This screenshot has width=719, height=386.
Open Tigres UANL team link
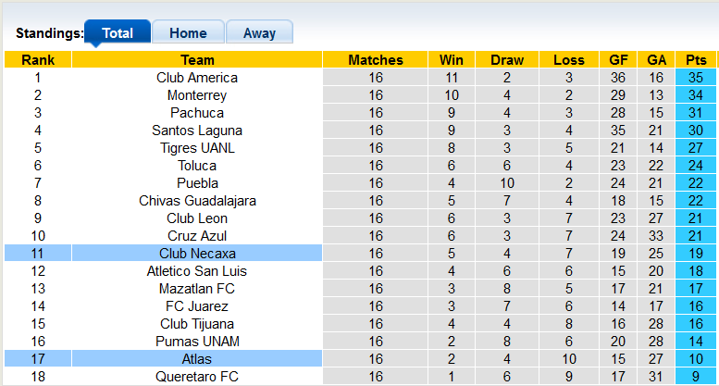pos(197,148)
